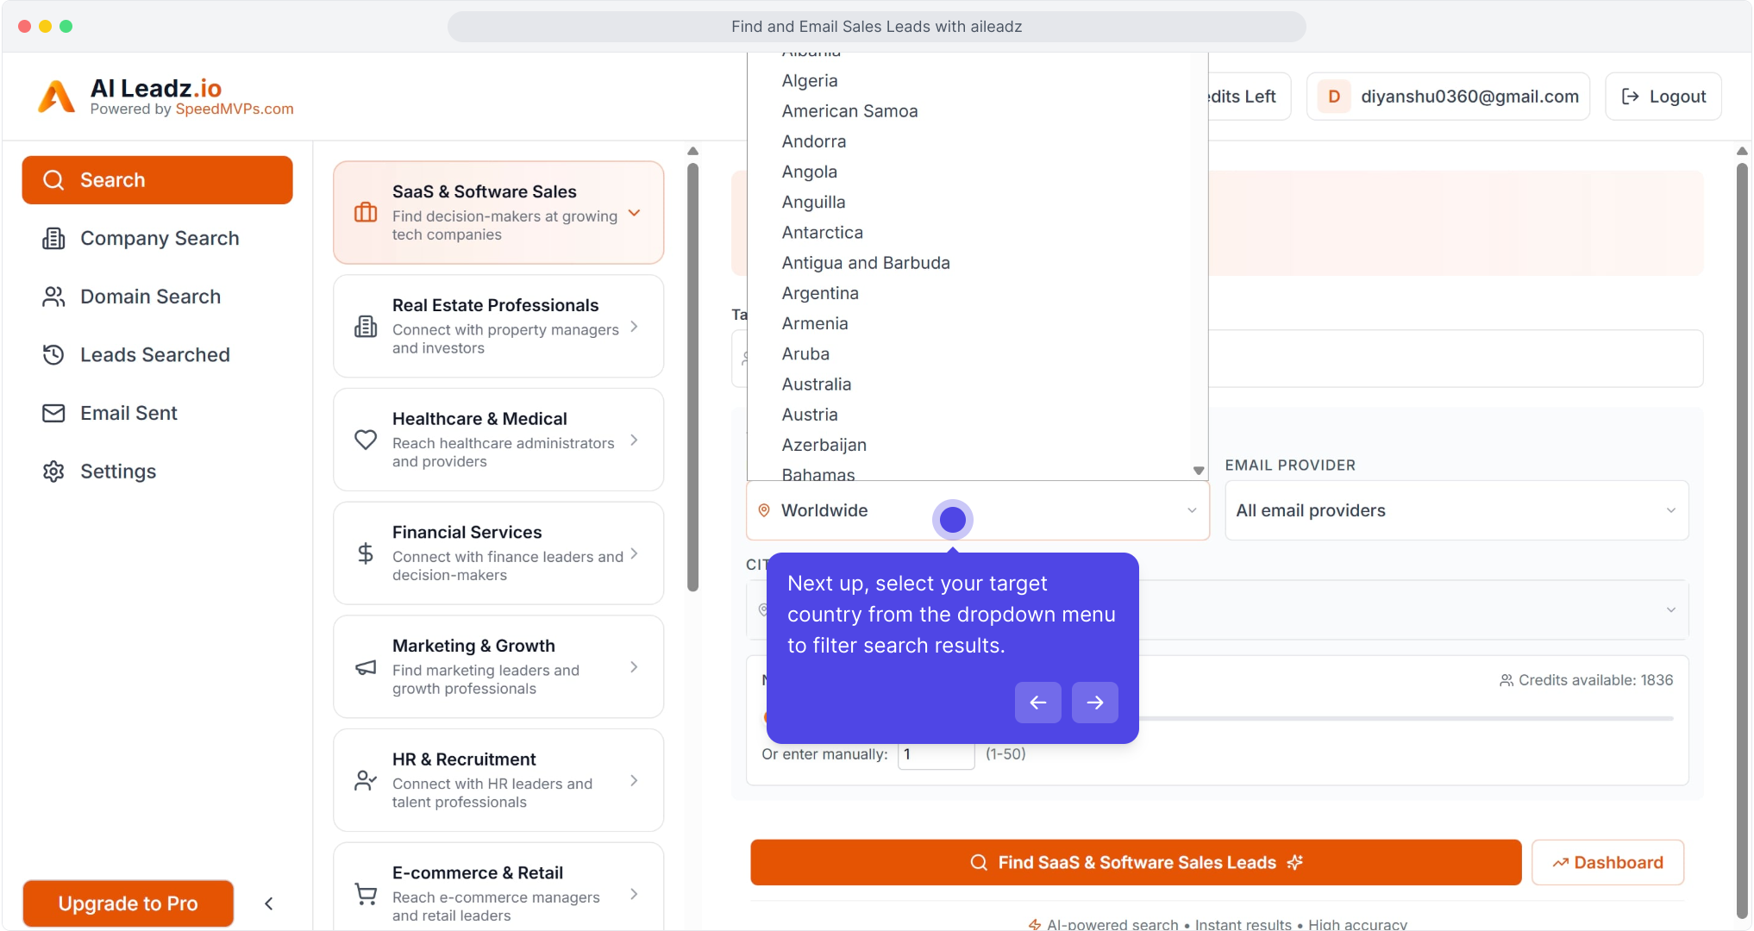Click the megaphone Marketing & Growth icon

[366, 667]
